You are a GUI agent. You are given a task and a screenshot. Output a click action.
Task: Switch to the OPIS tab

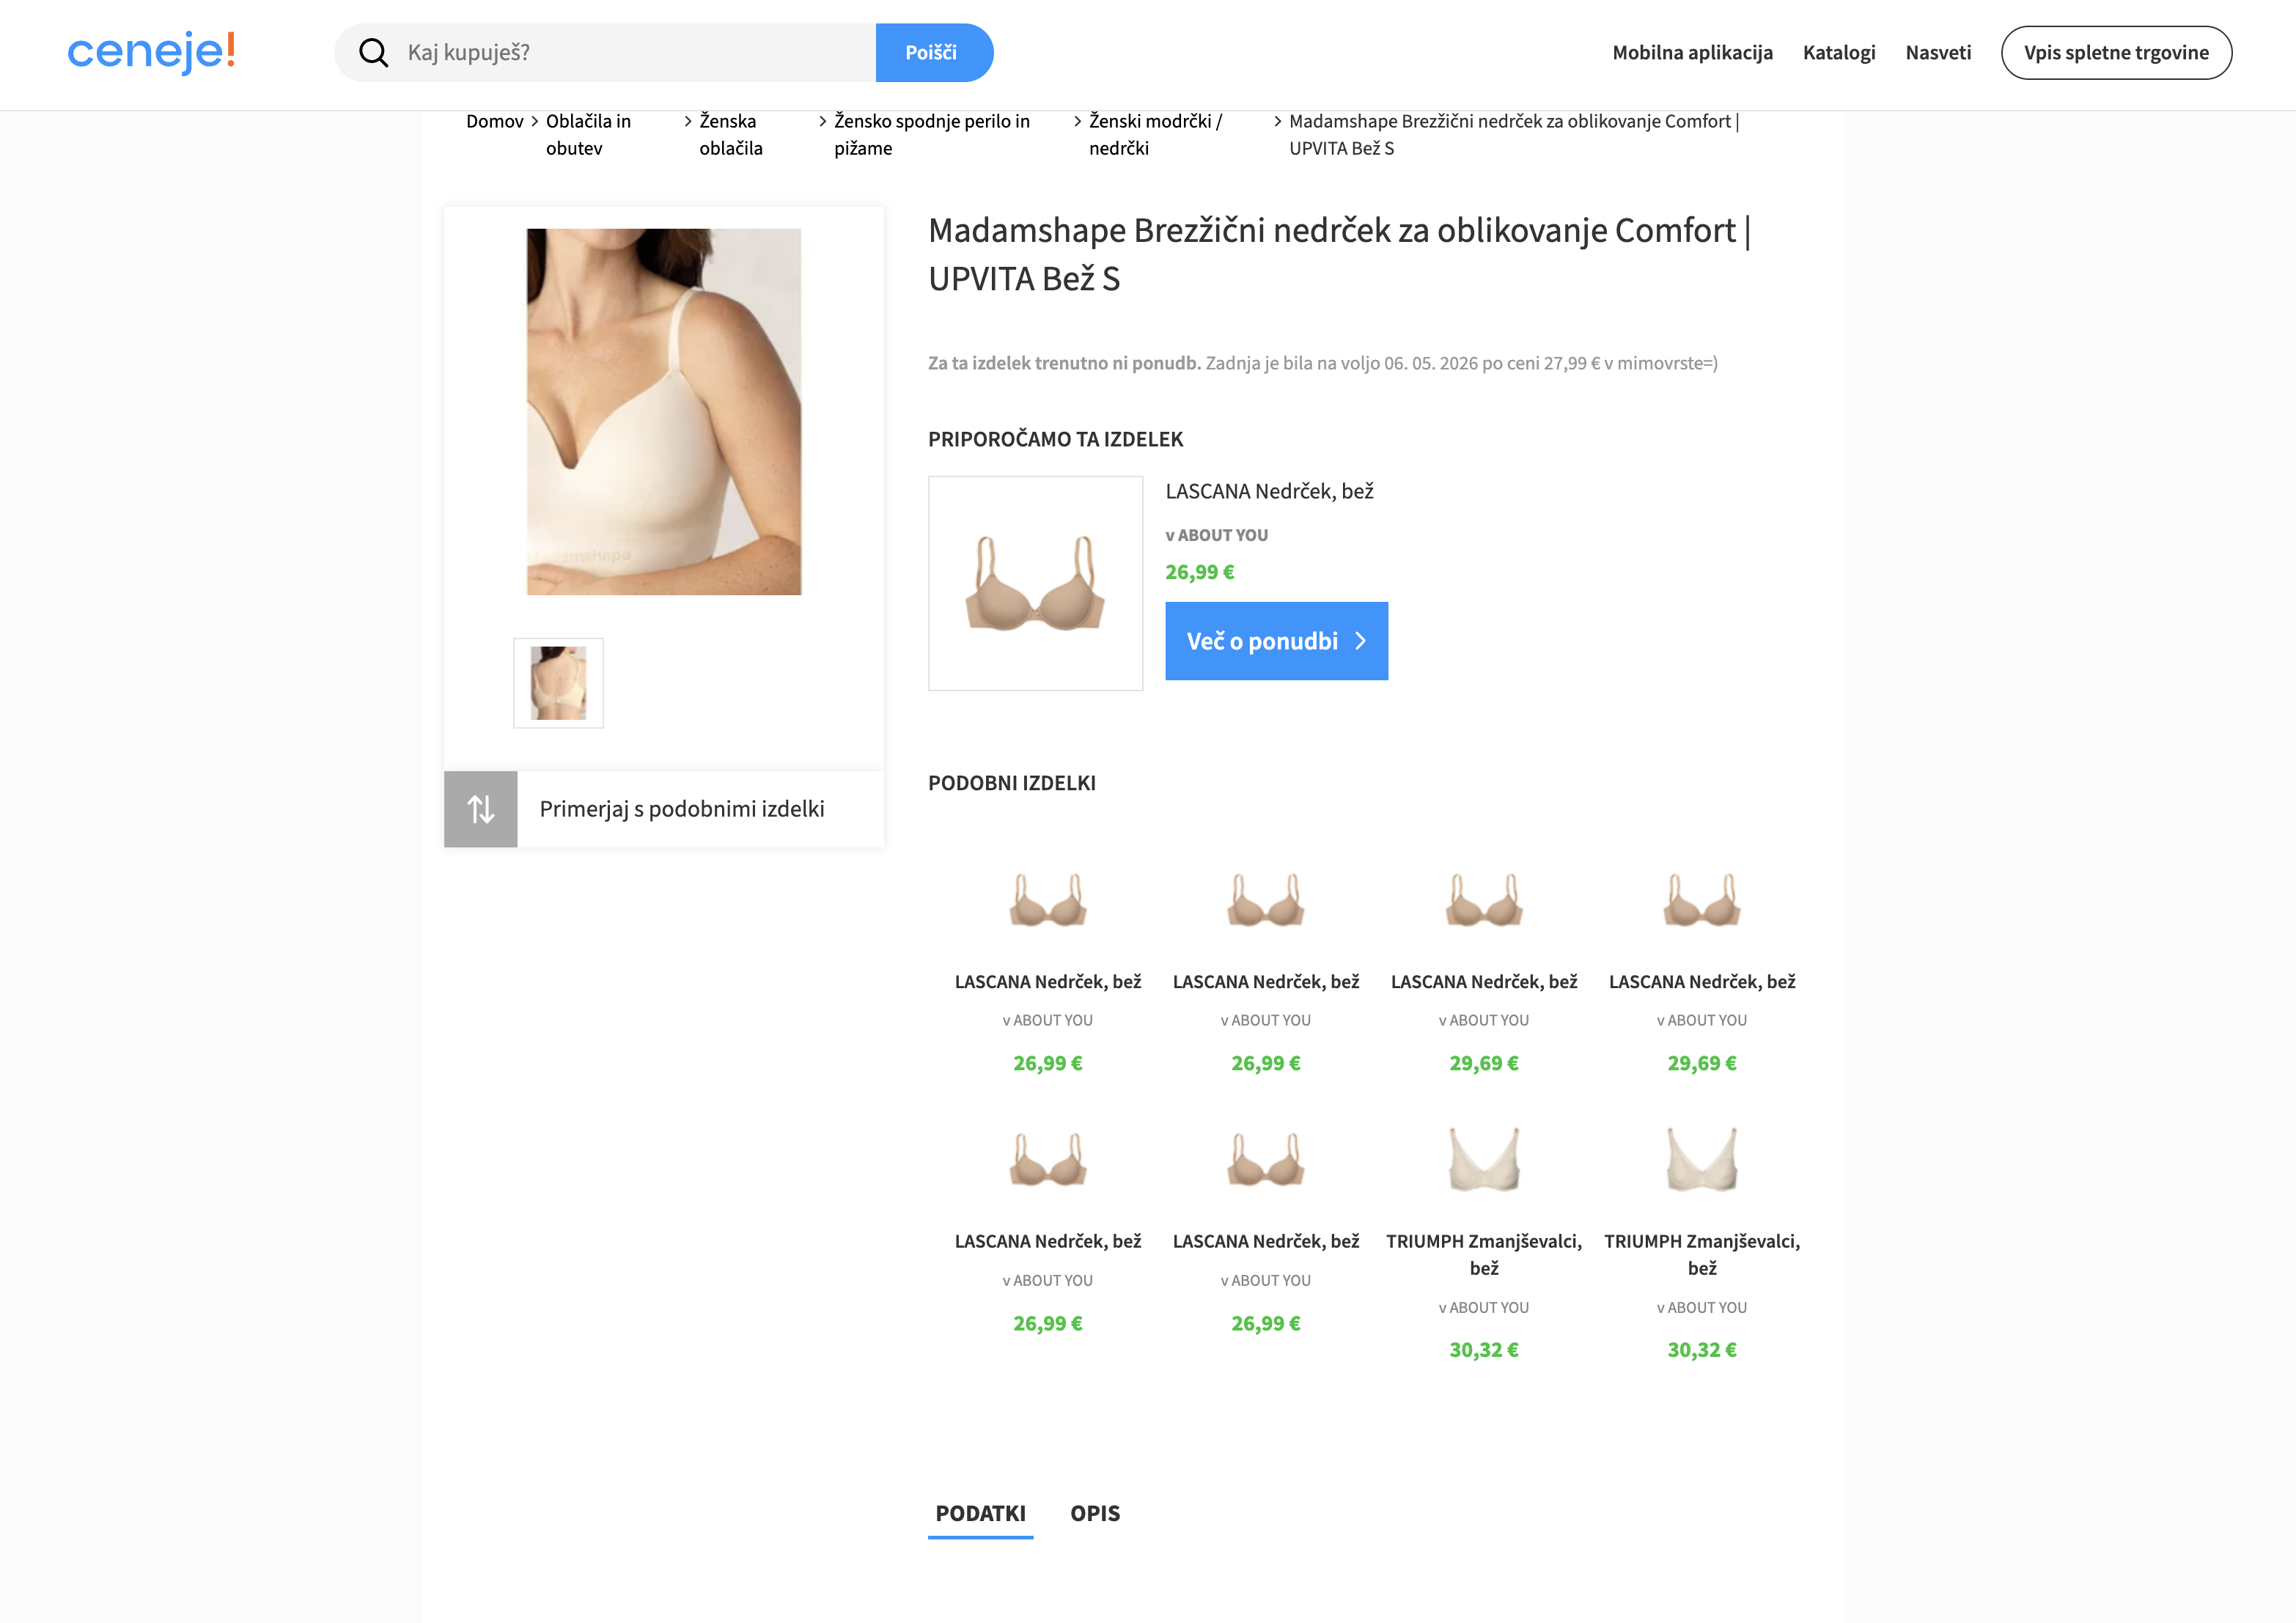(1095, 1513)
